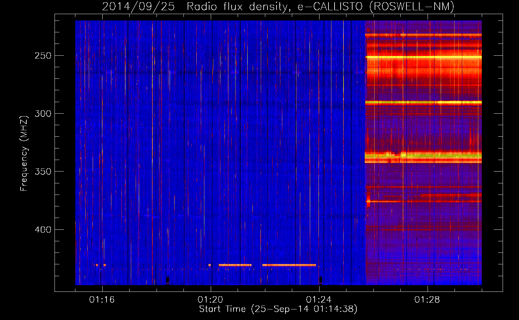Click the 'Start Time (25-Sep-14 01:14:38)' label
Viewport: 519px width, 320px height.
[x=278, y=309]
